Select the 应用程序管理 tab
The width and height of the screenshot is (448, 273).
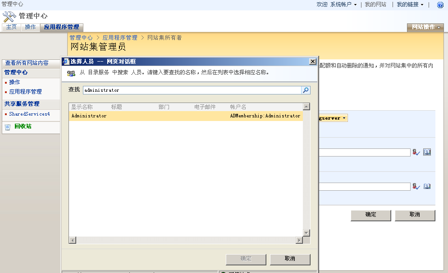click(x=61, y=27)
